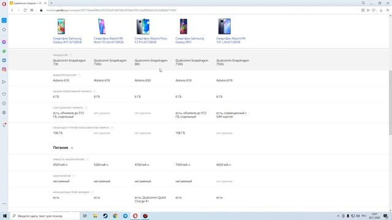Open Chrome from the taskbar
The image size is (392, 220).
coord(115,216)
